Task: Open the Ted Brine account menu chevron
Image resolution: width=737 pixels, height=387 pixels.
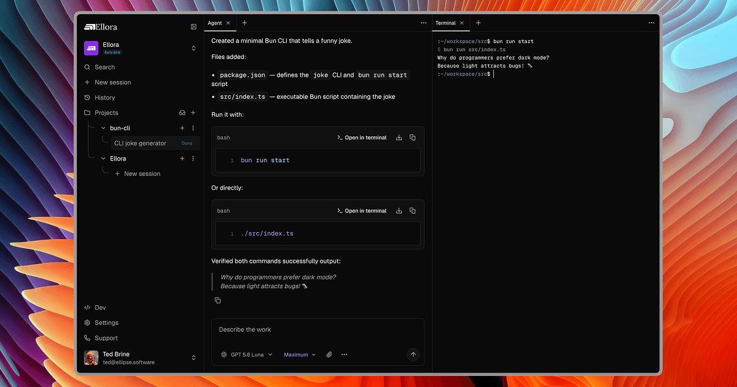Action: point(193,358)
